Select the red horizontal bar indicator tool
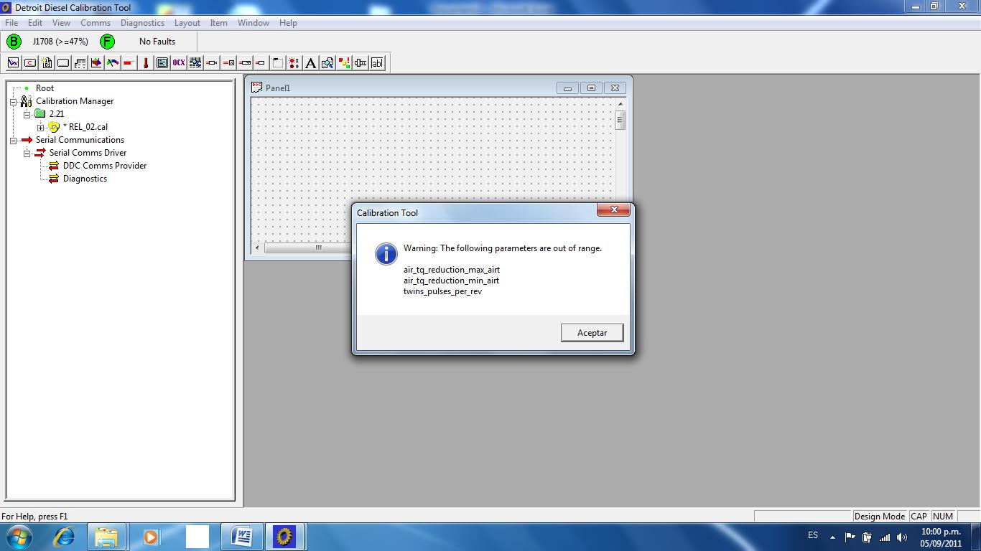The width and height of the screenshot is (981, 551). [129, 63]
